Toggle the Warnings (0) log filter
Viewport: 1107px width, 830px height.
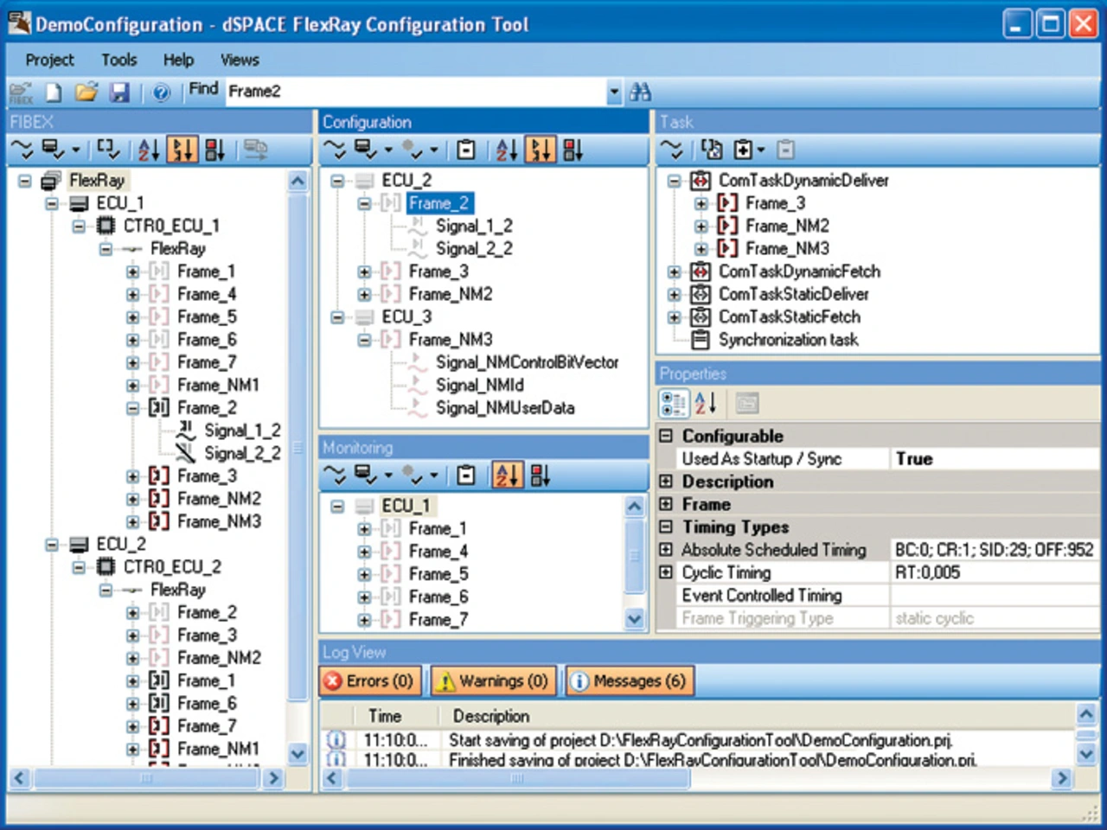(x=494, y=681)
